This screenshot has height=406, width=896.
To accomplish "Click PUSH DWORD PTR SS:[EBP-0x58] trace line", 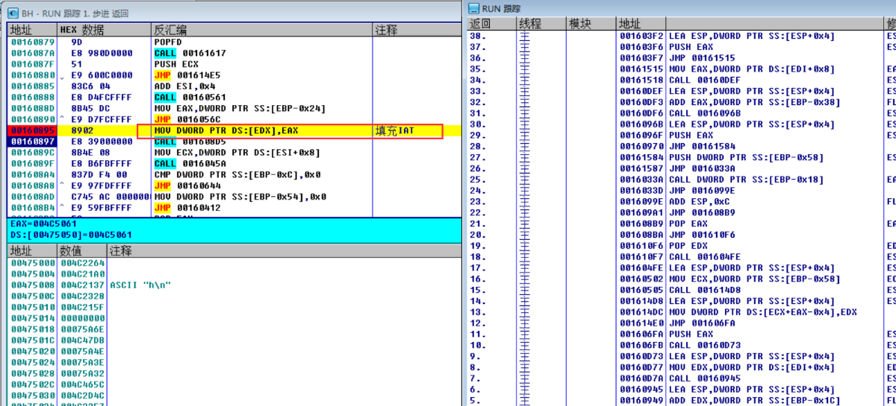I will [x=745, y=157].
